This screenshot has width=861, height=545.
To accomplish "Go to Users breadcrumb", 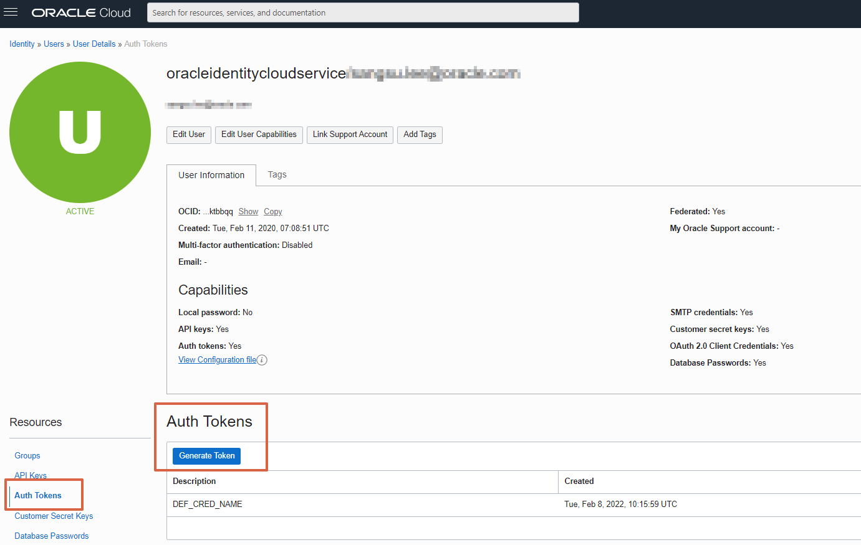I will click(x=54, y=44).
